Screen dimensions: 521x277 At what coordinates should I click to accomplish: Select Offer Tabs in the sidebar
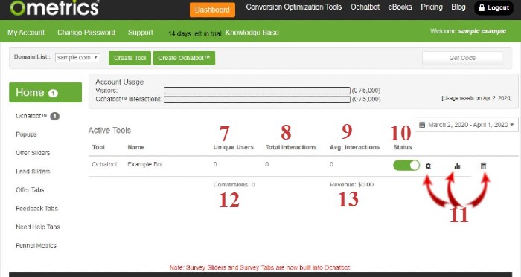[x=30, y=190]
